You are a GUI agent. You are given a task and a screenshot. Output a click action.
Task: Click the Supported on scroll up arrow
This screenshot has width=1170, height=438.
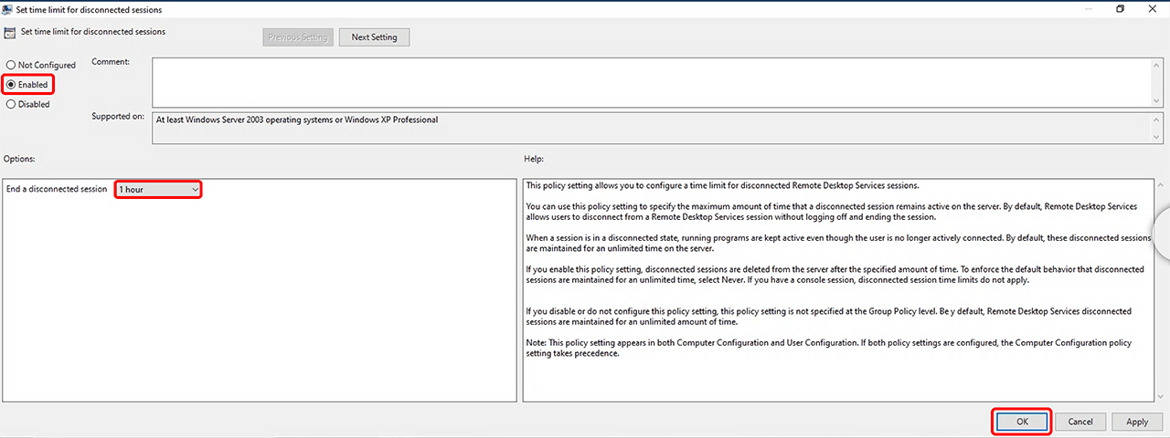pos(1157,119)
